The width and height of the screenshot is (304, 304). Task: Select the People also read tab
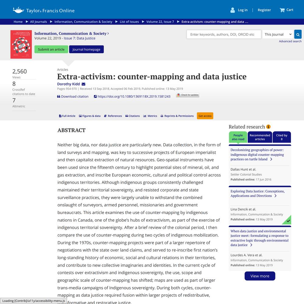point(238,137)
